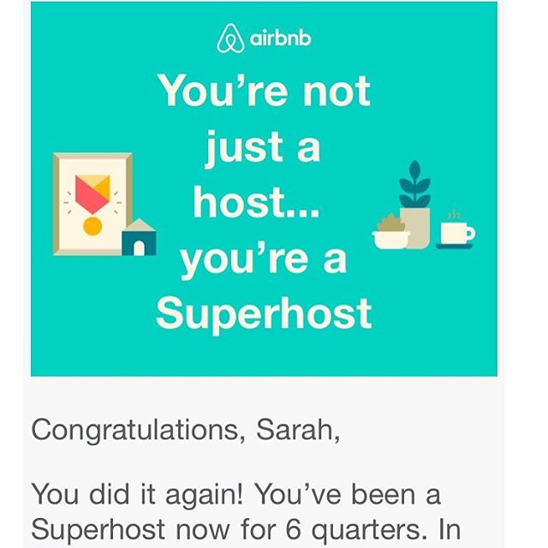Click the "just a" headline line
The width and height of the screenshot is (548, 548).
point(262,147)
